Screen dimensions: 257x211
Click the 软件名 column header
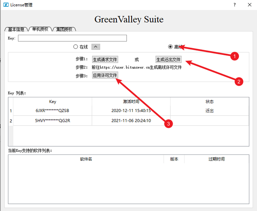click(86, 159)
